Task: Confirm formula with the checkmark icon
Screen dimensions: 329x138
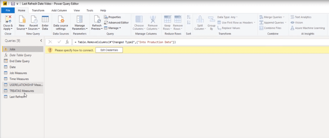Action: coord(59,42)
